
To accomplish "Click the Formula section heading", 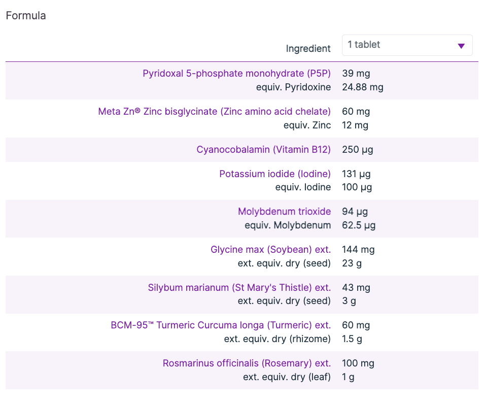I will coord(26,16).
